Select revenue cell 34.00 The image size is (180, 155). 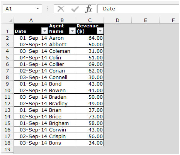coord(90,143)
